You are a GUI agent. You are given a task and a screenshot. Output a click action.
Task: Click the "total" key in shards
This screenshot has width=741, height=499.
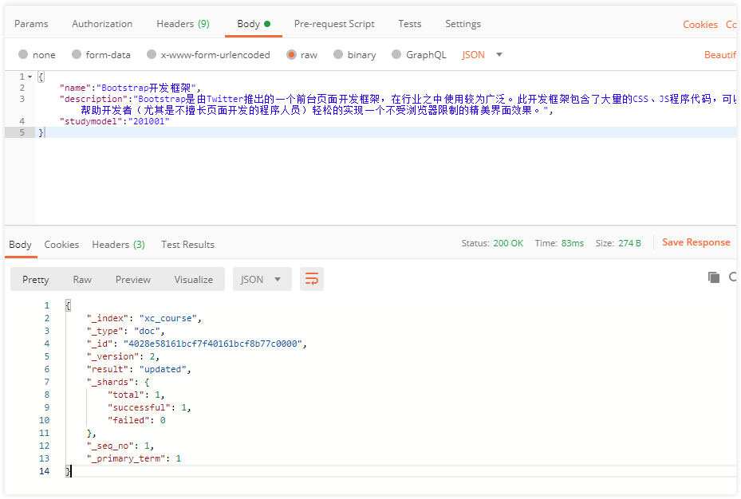126,395
